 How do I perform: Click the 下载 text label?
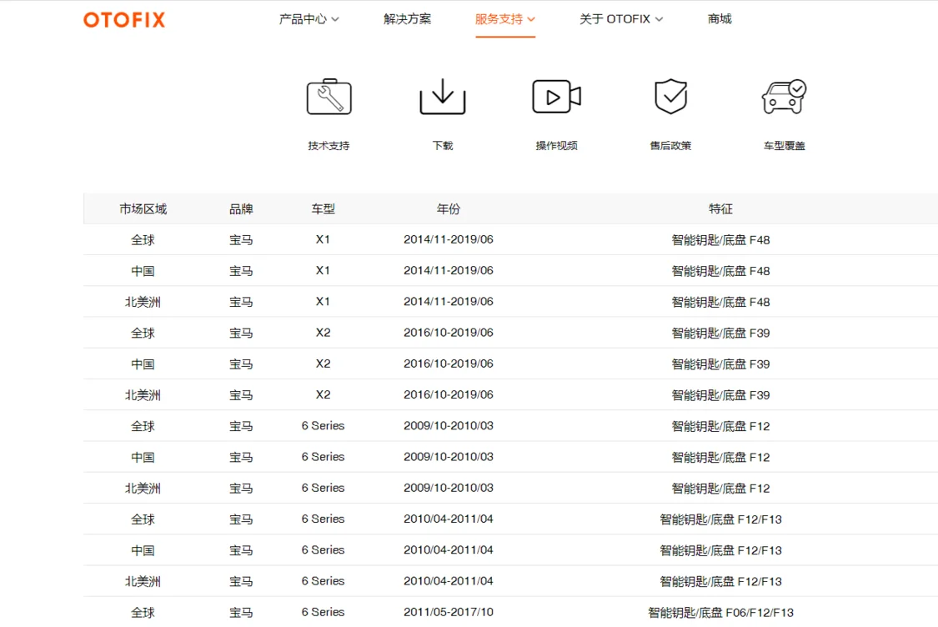443,145
